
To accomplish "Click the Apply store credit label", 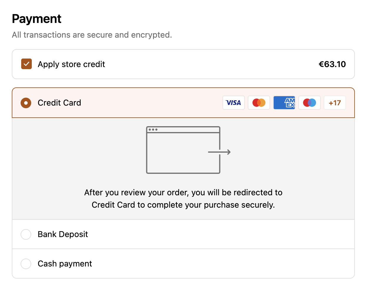I will 71,64.
